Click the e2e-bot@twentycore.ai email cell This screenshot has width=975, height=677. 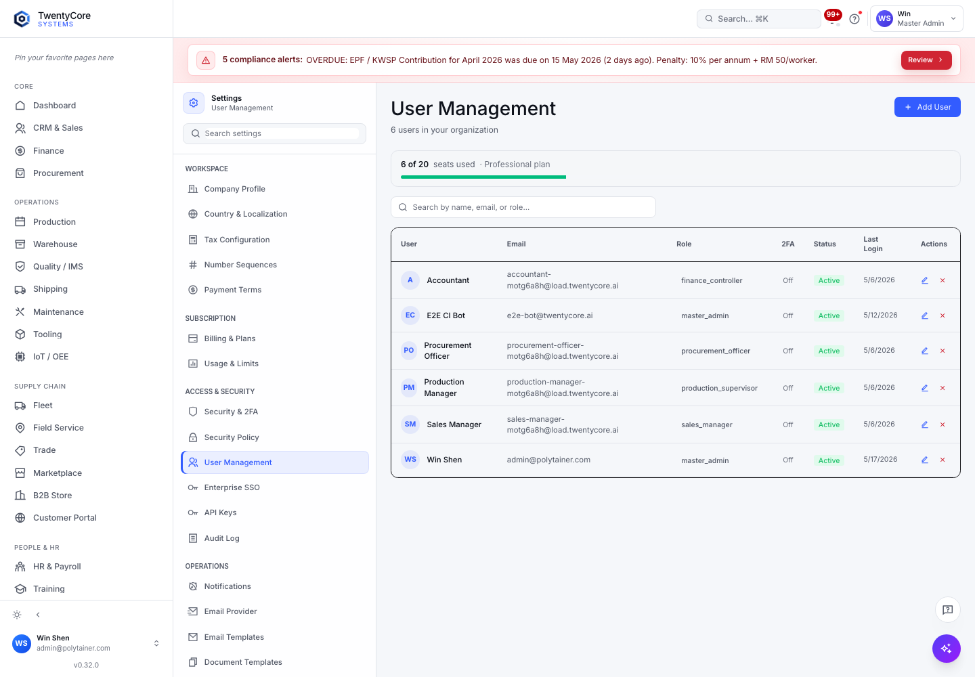click(550, 315)
